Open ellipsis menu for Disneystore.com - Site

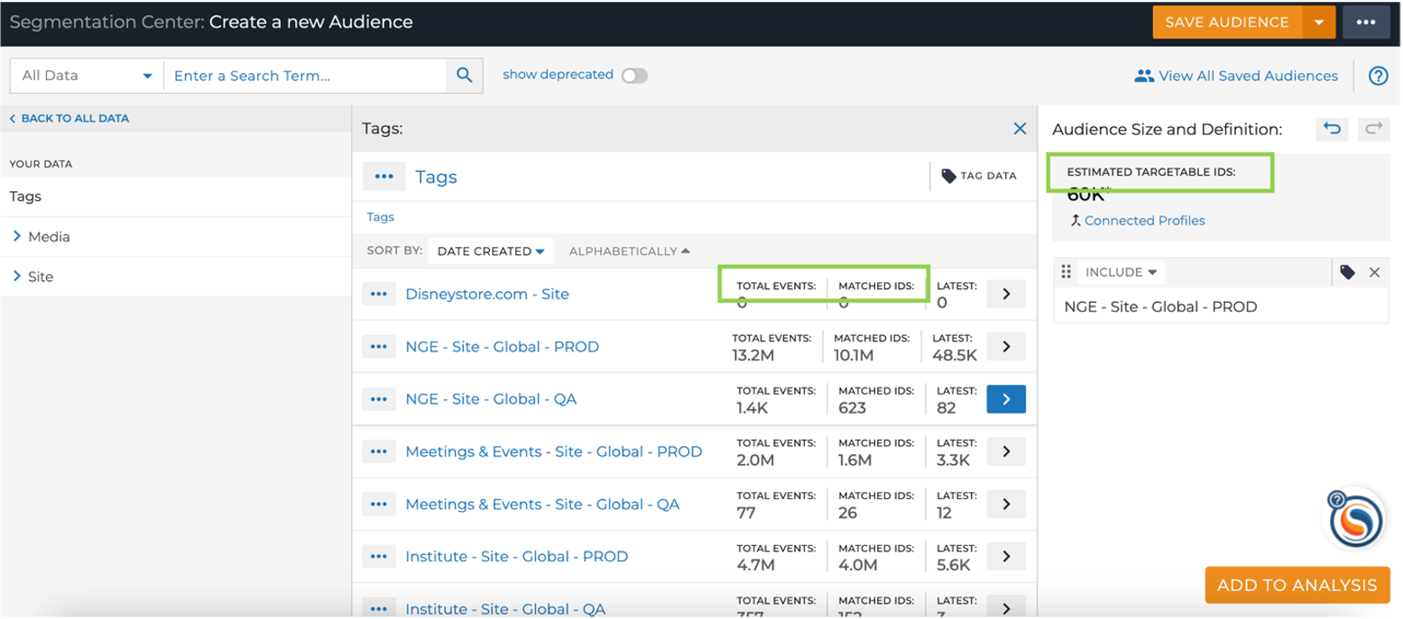pos(379,294)
